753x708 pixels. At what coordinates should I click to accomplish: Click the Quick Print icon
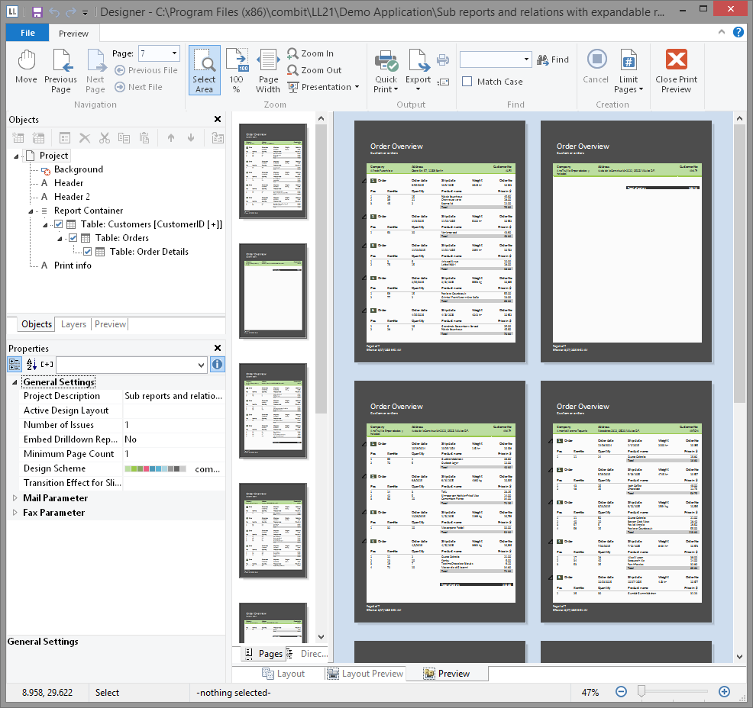click(x=386, y=61)
